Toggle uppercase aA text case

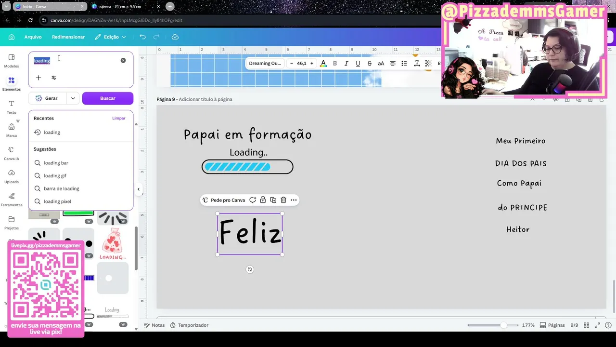(381, 63)
